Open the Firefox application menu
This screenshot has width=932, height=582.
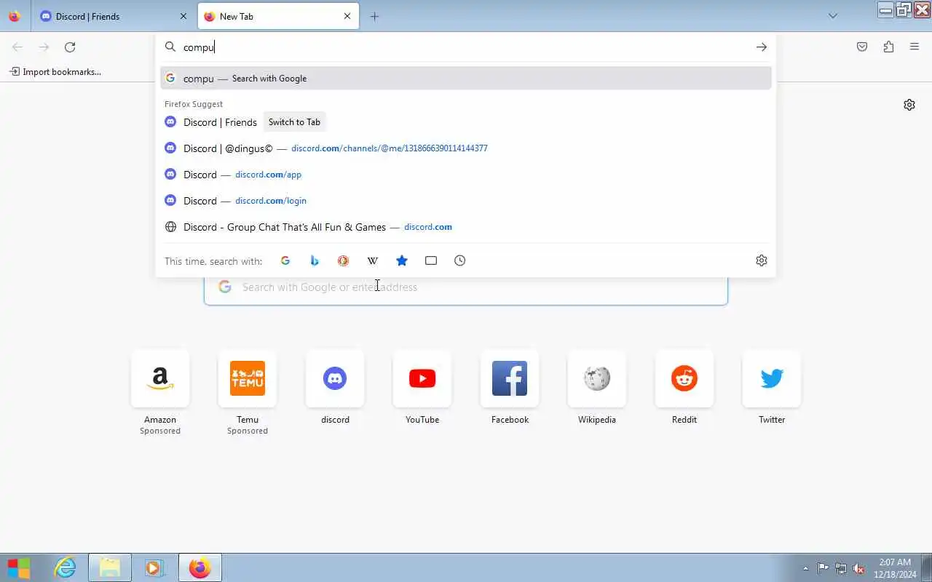915,47
